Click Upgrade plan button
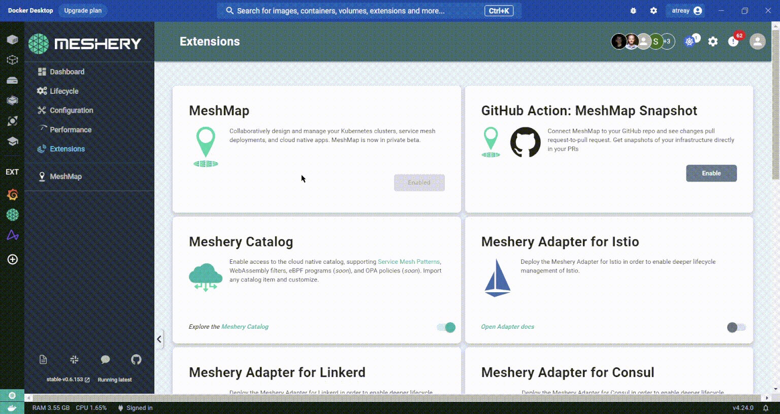The image size is (780, 414). tap(83, 11)
